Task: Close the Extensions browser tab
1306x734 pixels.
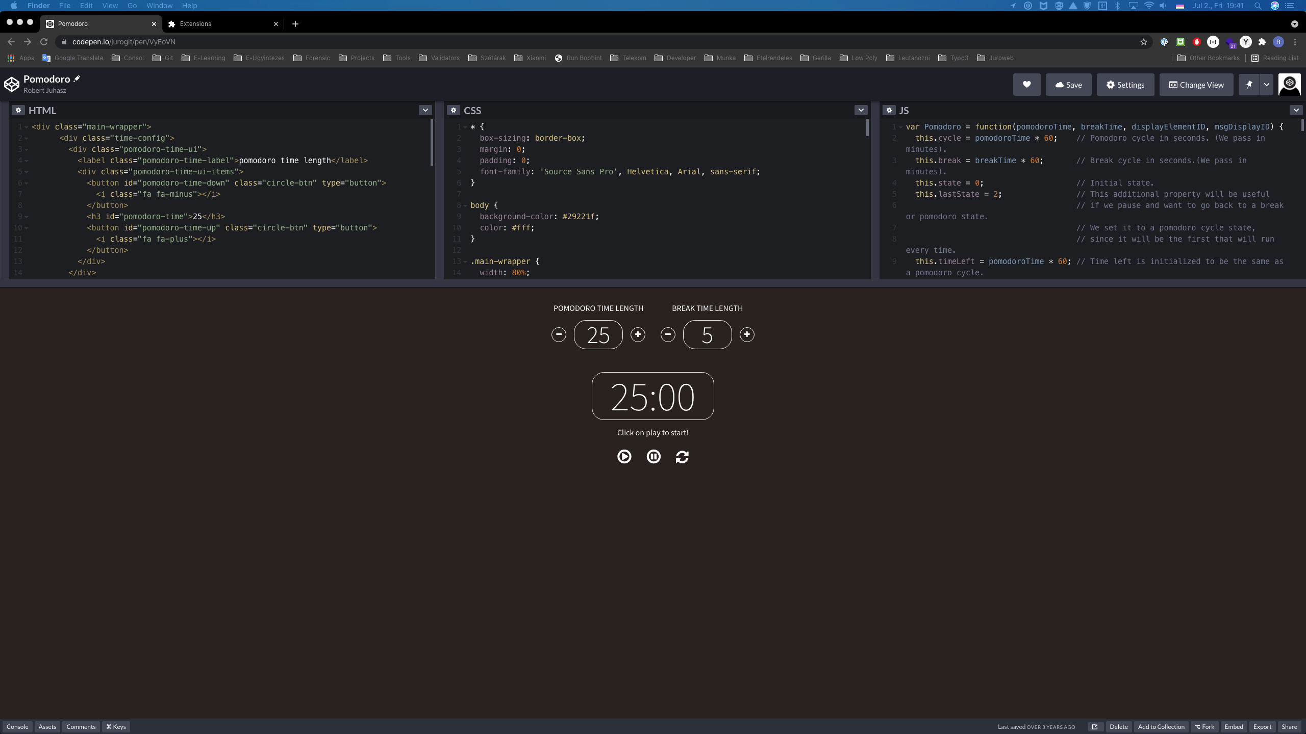Action: point(276,24)
